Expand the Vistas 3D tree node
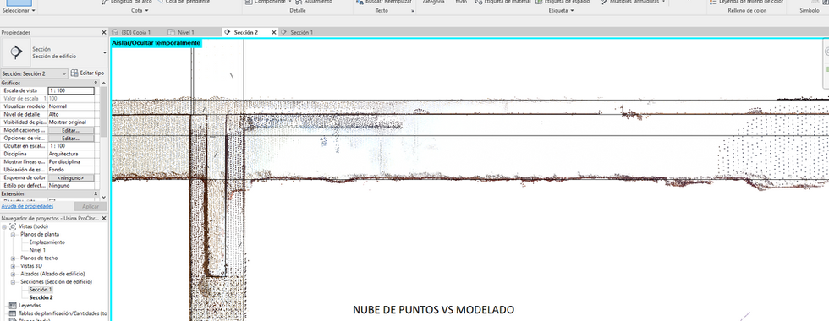The image size is (829, 321). [x=14, y=266]
